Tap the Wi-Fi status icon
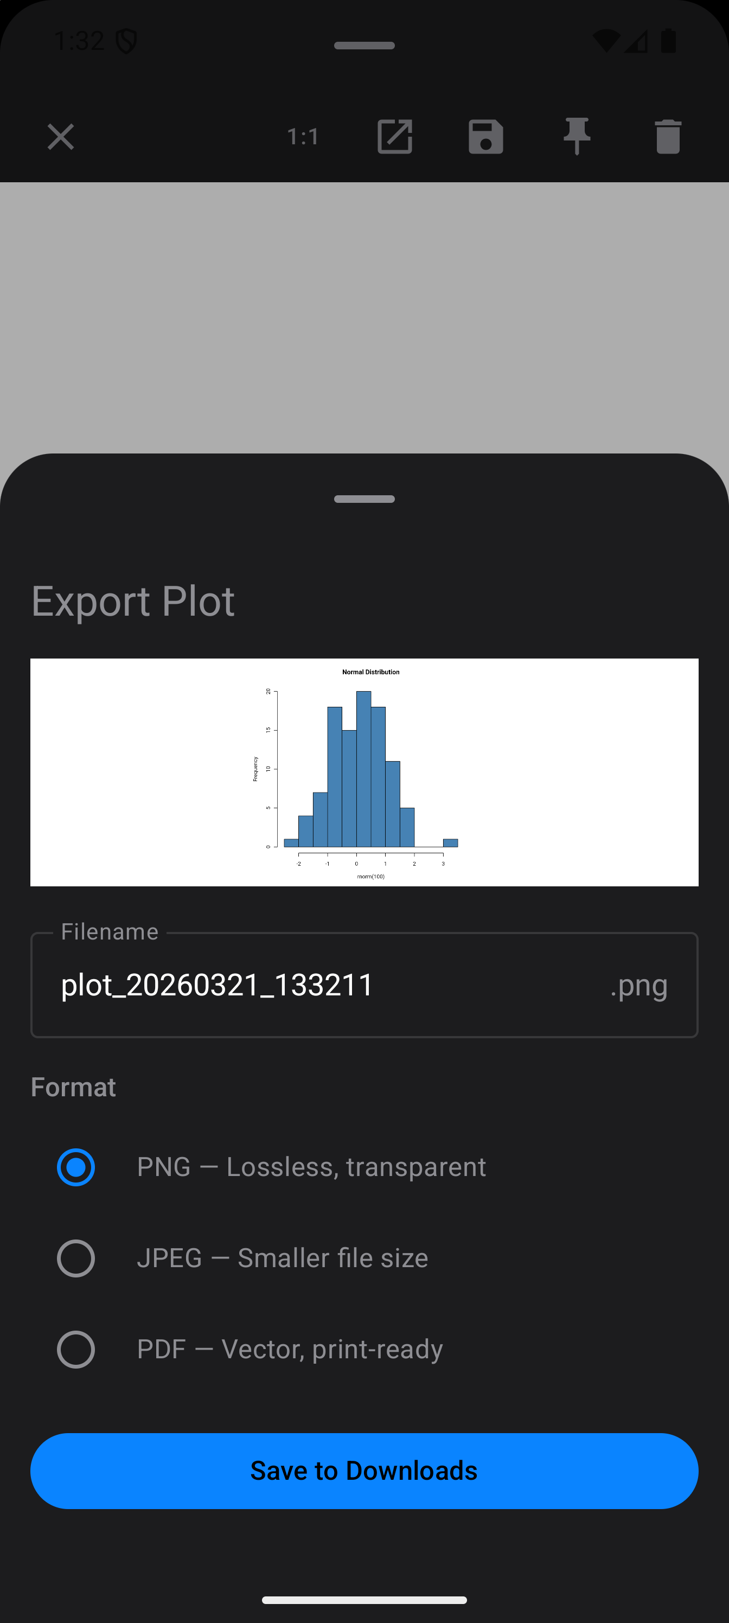The height and width of the screenshot is (1623, 729). (605, 42)
